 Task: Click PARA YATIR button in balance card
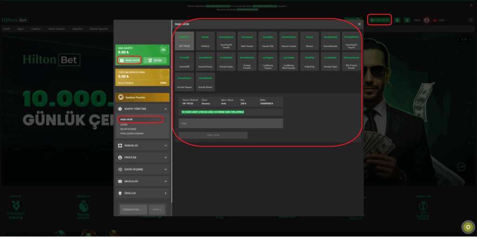pyautogui.click(x=129, y=60)
